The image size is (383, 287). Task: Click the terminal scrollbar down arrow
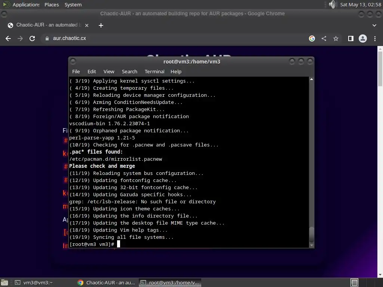(x=312, y=245)
